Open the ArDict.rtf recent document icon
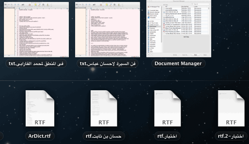Screen dimensions: 249x144 [40, 108]
